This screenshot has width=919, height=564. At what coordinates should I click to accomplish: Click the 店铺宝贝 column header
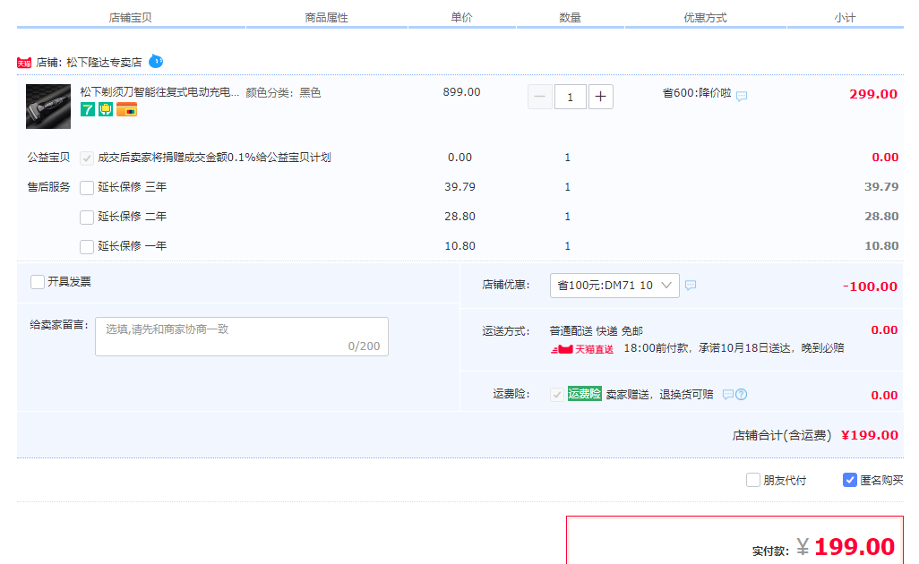[x=130, y=18]
